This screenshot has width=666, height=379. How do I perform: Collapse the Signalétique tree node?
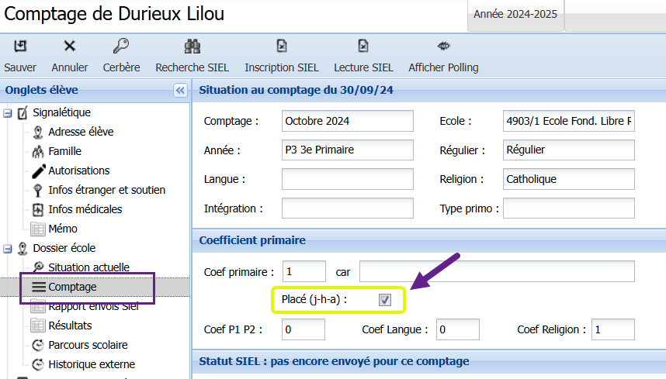pos(8,113)
